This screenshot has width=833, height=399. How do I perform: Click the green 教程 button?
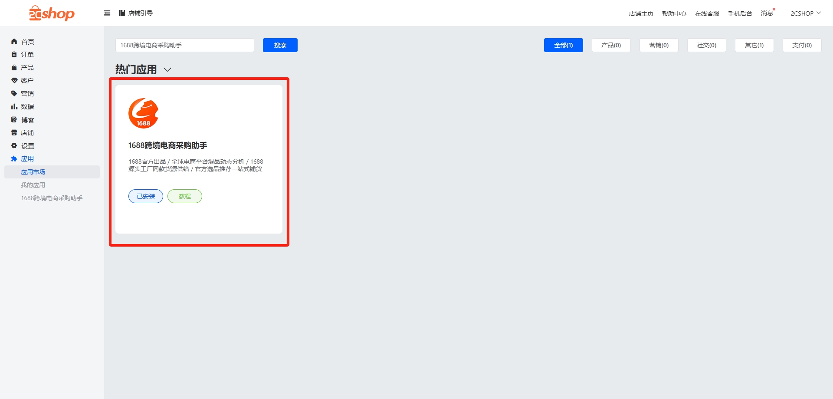click(x=185, y=196)
